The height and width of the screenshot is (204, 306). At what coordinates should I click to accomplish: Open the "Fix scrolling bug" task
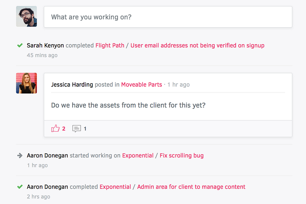click(182, 155)
